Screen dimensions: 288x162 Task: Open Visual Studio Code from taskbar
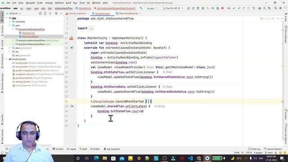click(190, 158)
